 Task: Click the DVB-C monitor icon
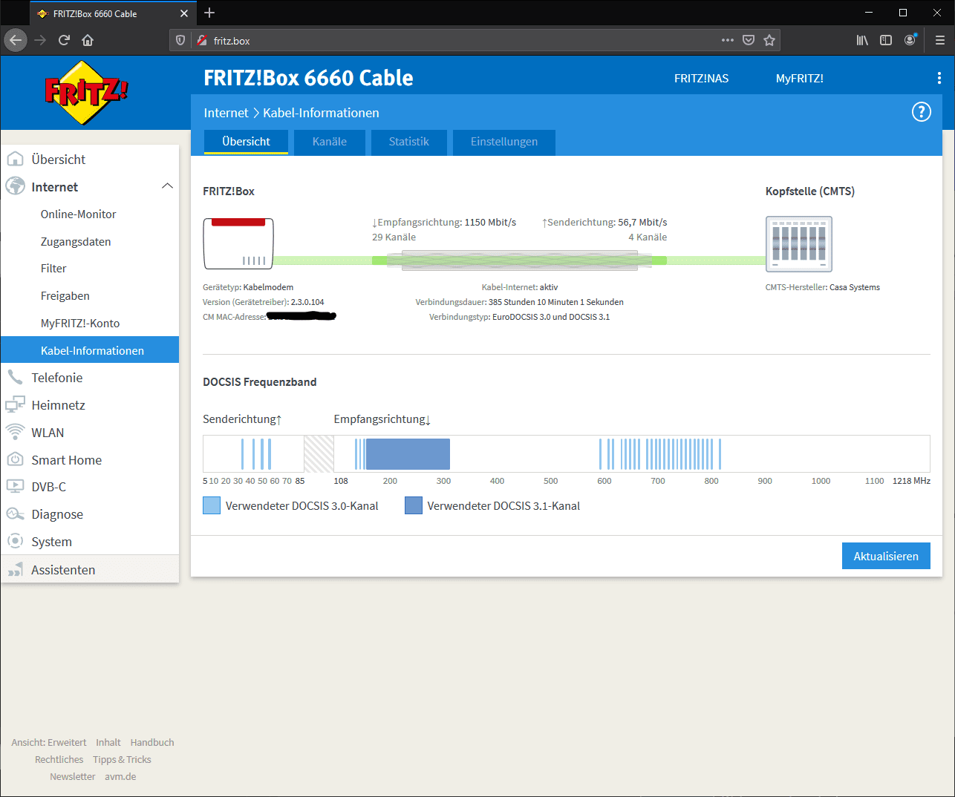pos(15,486)
